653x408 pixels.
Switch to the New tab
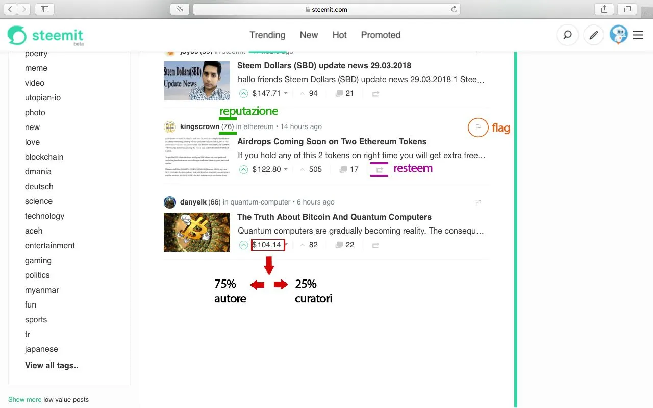pyautogui.click(x=309, y=35)
